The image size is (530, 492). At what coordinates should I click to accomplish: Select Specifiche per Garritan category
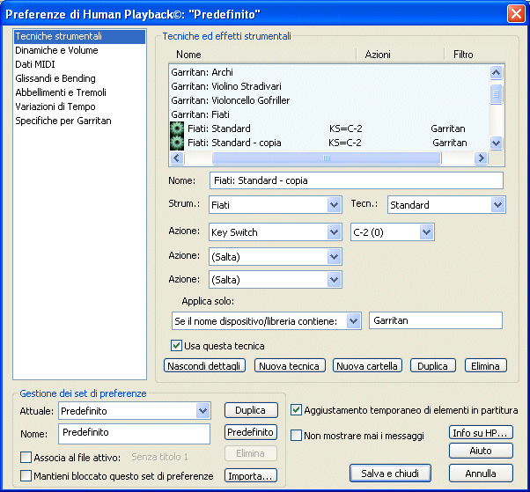click(63, 121)
